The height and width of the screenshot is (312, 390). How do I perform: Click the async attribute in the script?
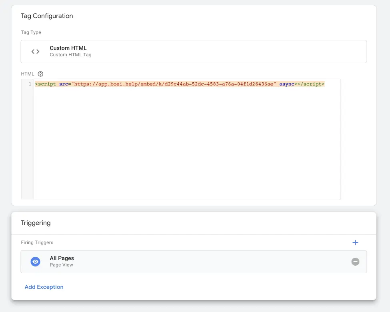[286, 84]
